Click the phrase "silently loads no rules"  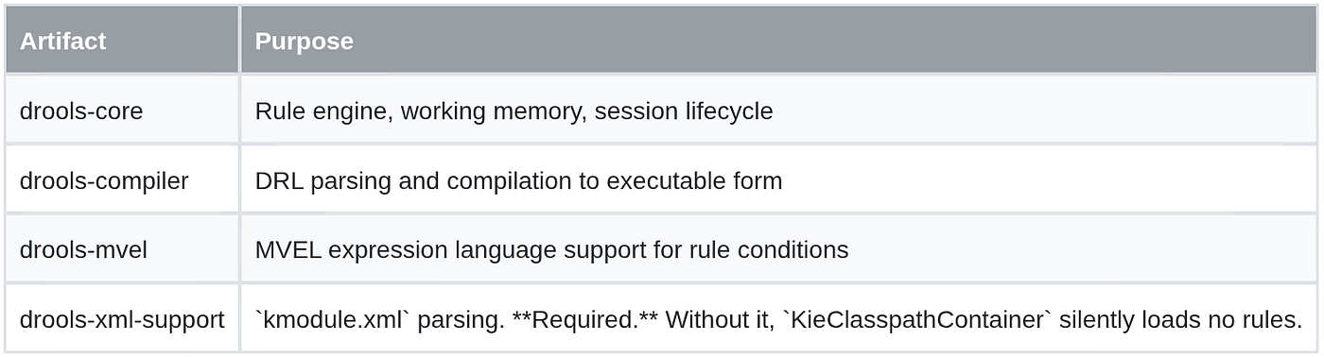(1176, 320)
